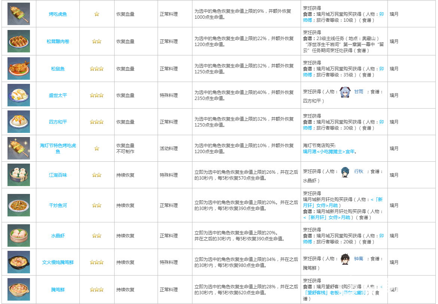Screen dimensions: 438x304
Task: Open the 松茸酿肉卷 dish thumbnail
Action: click(19, 41)
